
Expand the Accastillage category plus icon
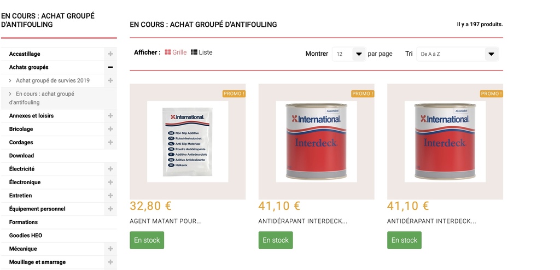pyautogui.click(x=110, y=54)
